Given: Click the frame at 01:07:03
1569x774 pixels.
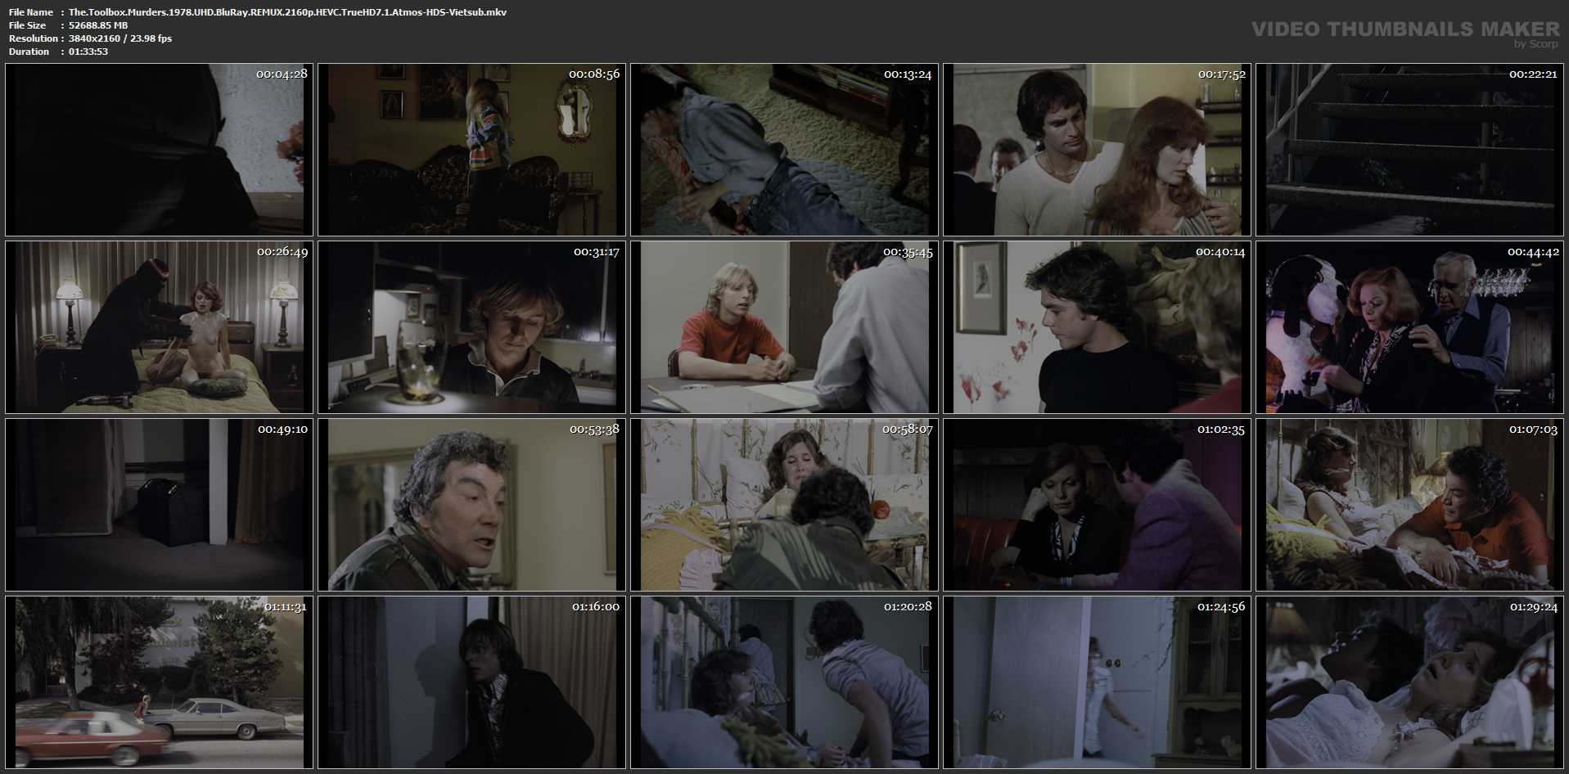Looking at the screenshot, I should pos(1409,505).
